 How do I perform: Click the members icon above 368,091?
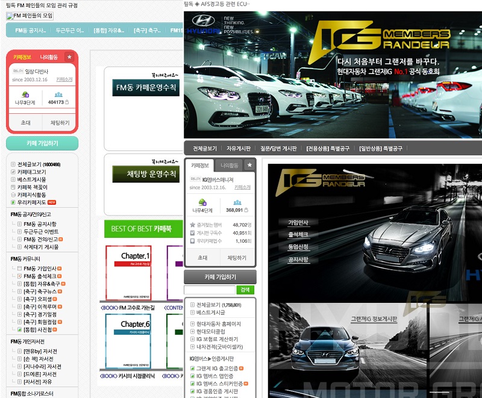(x=237, y=202)
